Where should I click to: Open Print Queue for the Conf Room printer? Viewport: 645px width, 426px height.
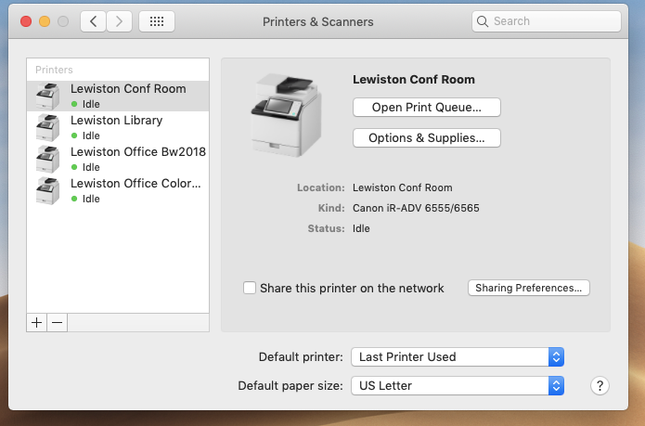pos(427,108)
